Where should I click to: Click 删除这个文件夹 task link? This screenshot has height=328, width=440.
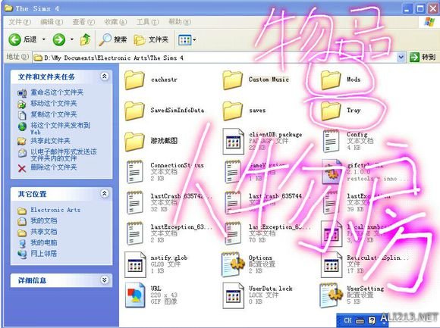[54, 167]
